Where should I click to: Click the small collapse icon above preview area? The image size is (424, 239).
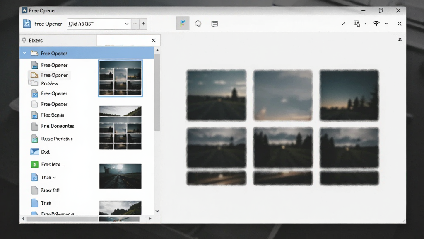pos(400,39)
